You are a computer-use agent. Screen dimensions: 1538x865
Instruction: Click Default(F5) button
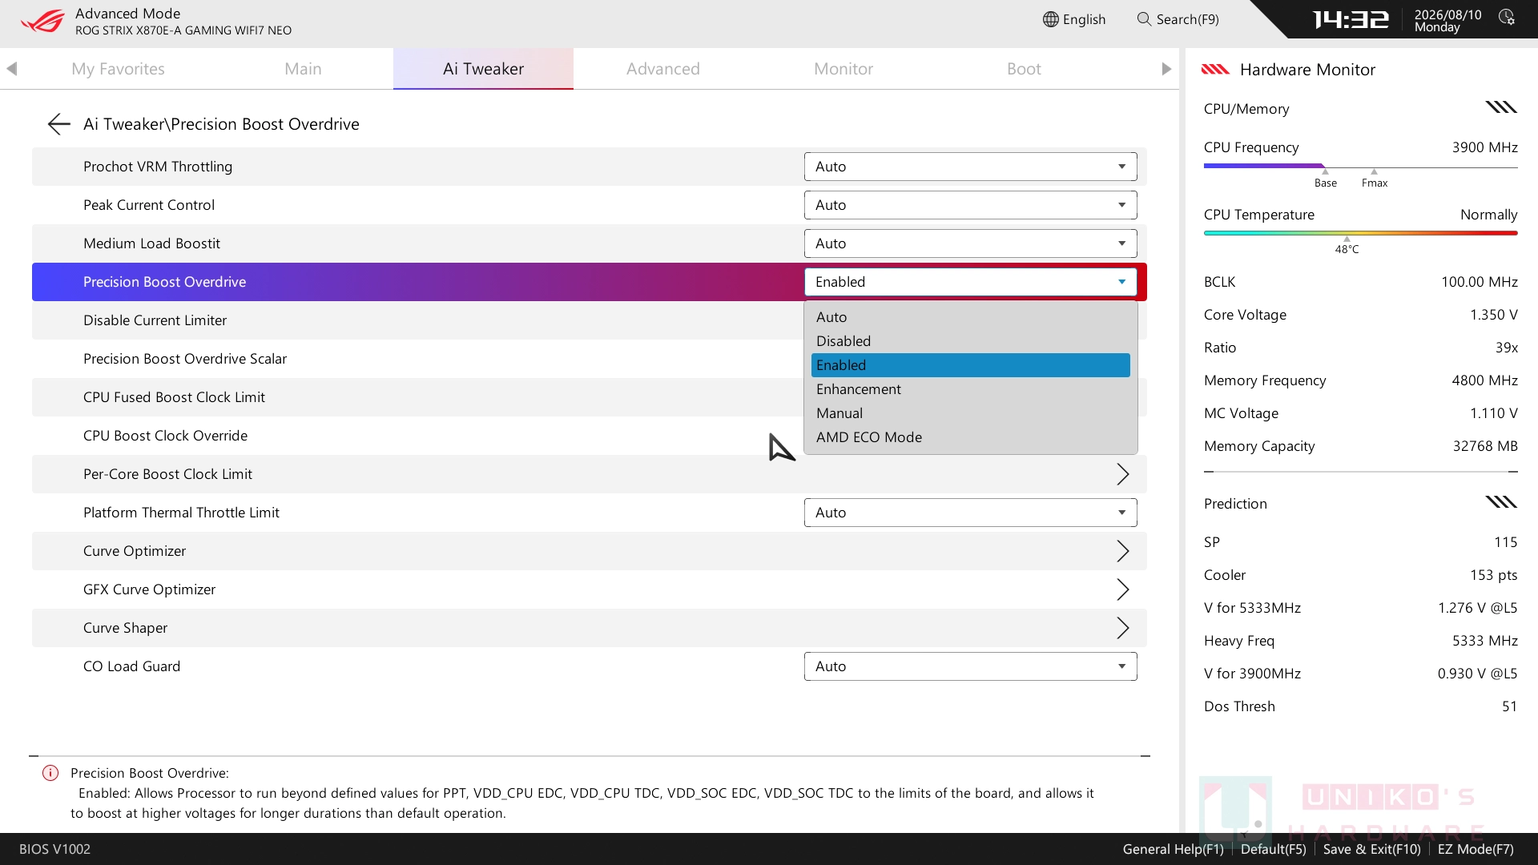click(1273, 849)
